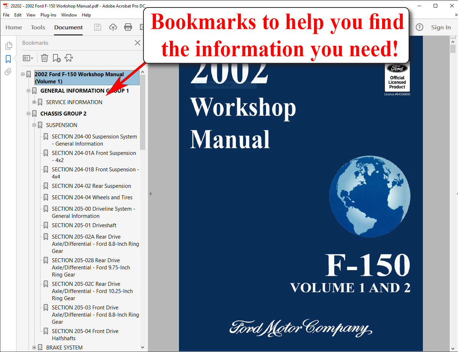
Task: Go to SECTION 204-01A Front Suspension 4x2
Action: 94,157
